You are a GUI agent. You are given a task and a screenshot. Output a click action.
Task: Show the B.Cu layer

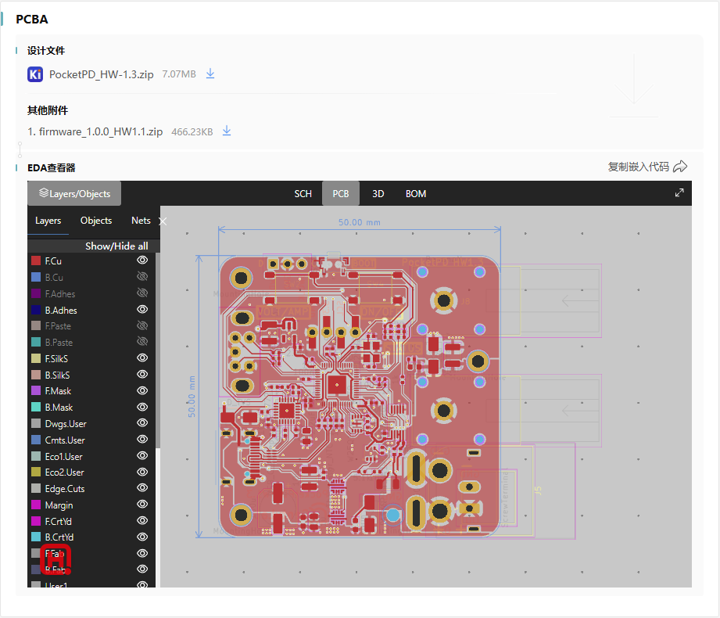click(142, 277)
